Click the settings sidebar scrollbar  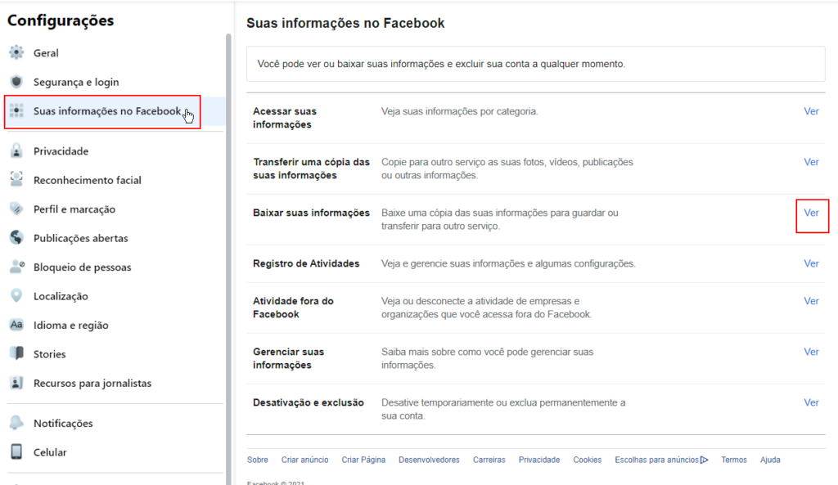(228, 259)
